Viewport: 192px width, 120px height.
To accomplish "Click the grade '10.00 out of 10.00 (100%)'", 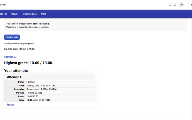I will click(x=39, y=100).
